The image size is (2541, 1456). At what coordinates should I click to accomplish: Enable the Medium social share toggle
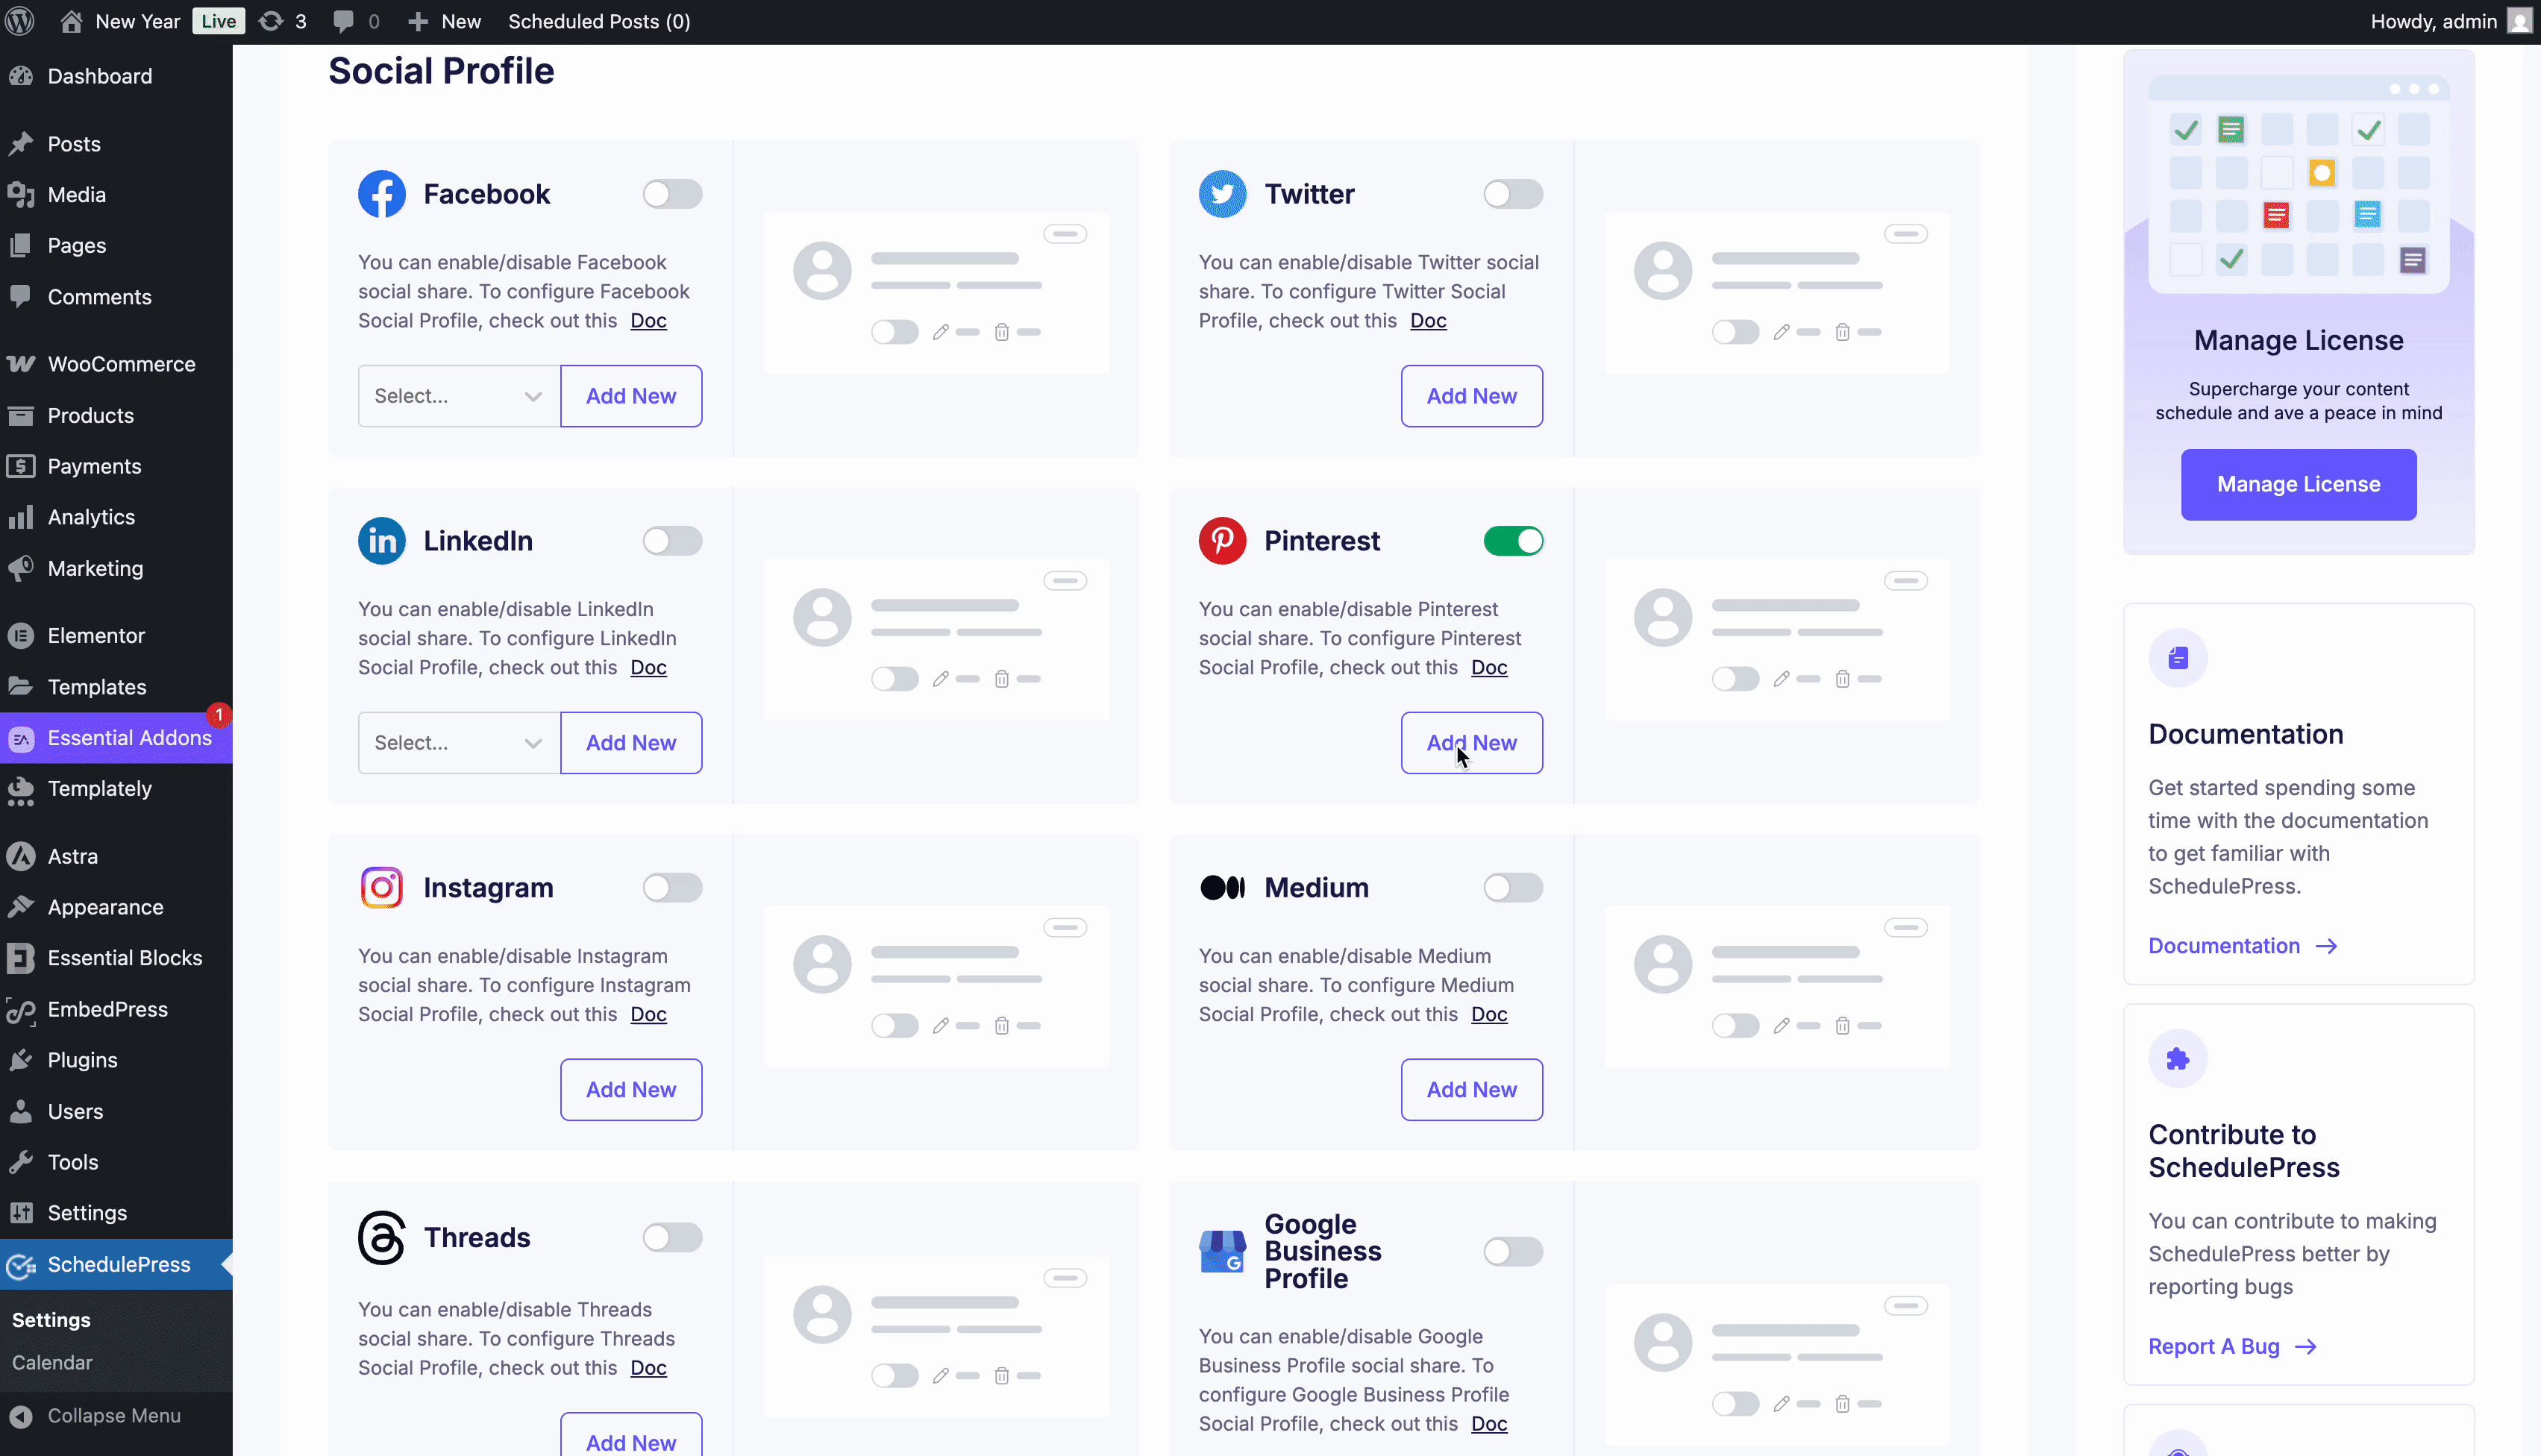[x=1513, y=888]
